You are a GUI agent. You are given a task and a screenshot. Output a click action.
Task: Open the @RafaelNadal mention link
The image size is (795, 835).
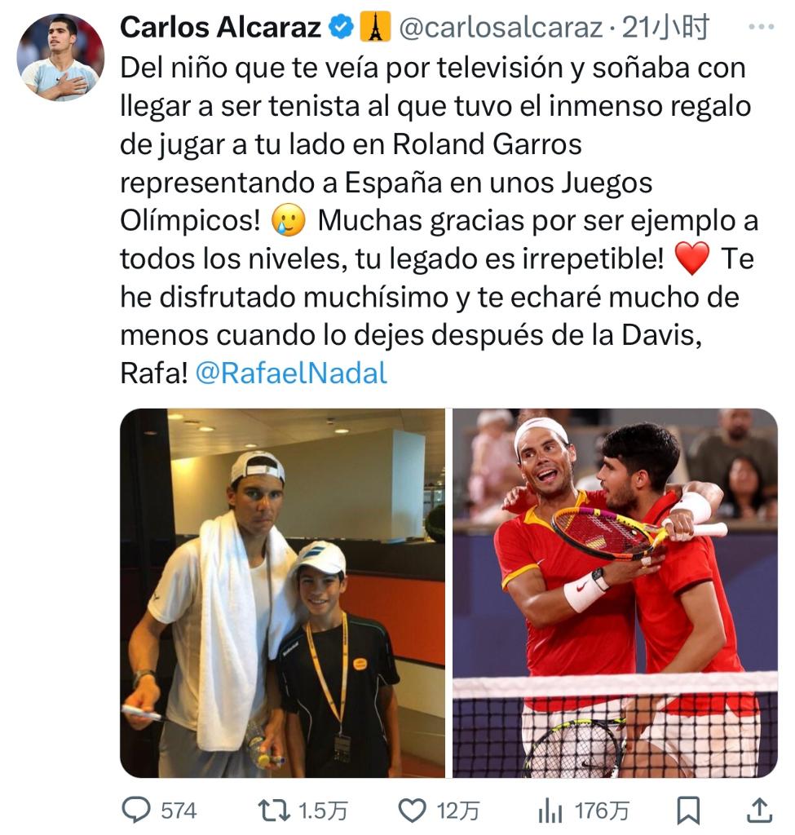[291, 373]
